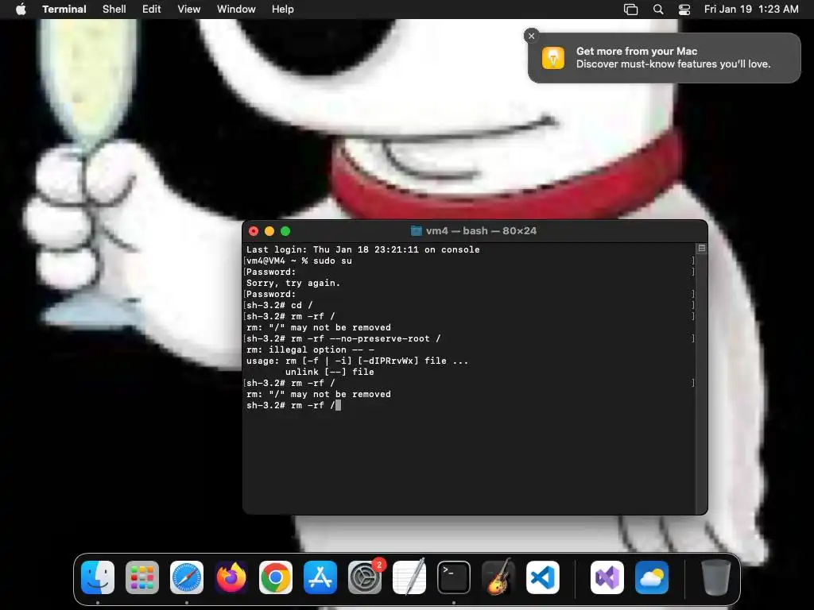Open the Window menu
This screenshot has width=814, height=610.
coord(236,10)
